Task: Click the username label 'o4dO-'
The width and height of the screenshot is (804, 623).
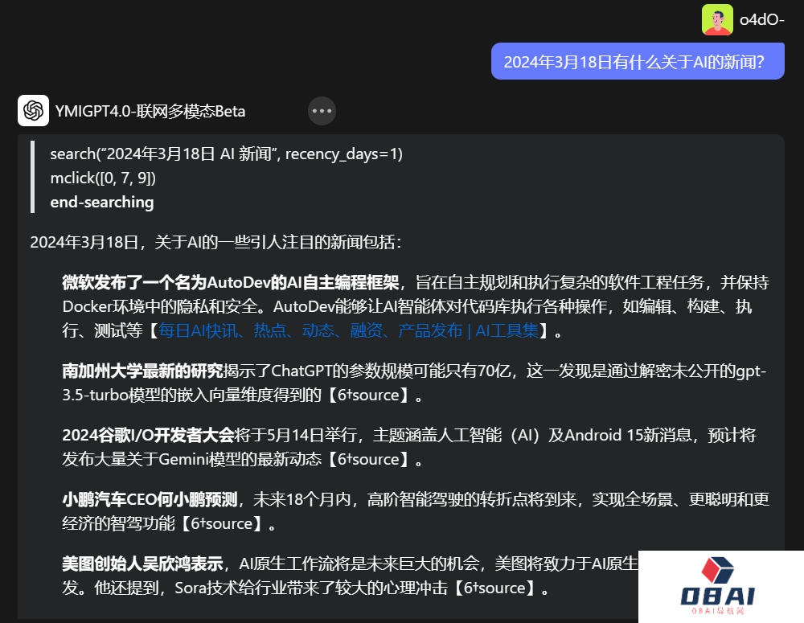Action: coord(761,20)
